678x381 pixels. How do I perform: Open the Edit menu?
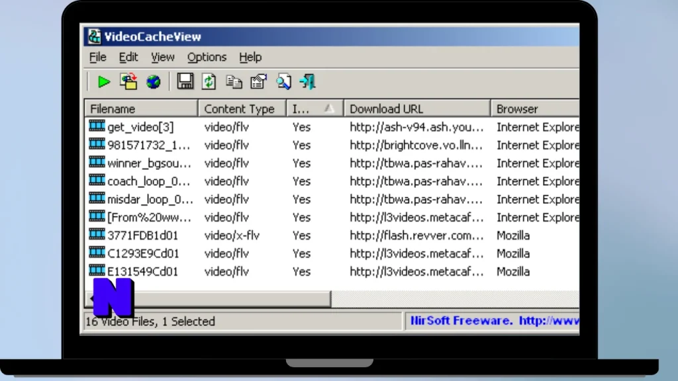coord(128,57)
